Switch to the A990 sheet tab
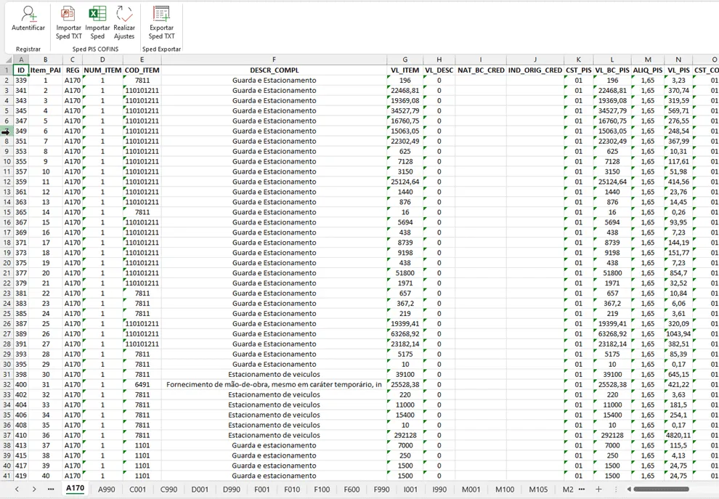 [106, 490]
